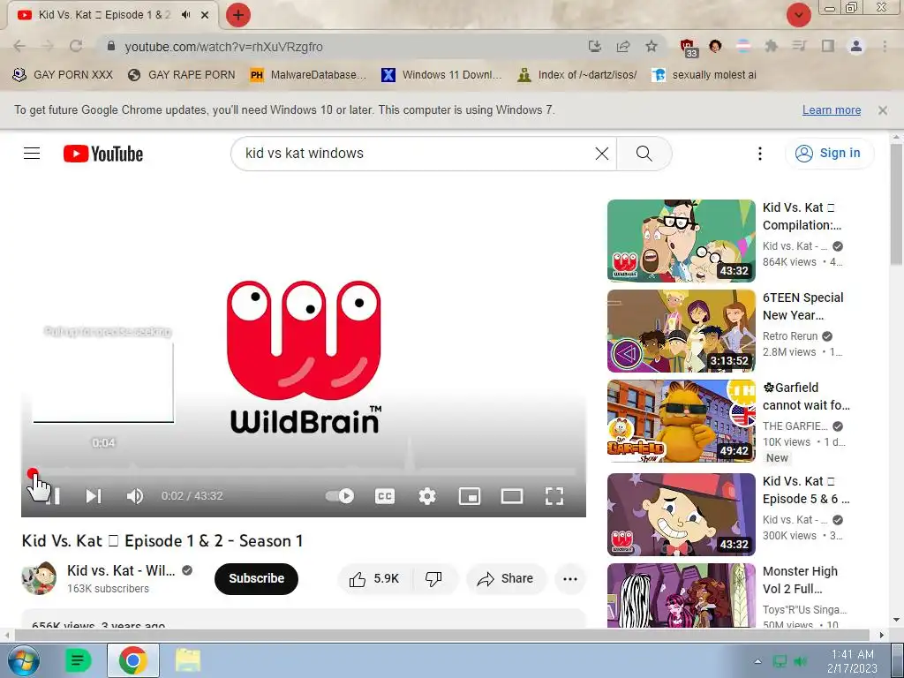This screenshot has height=678, width=904.
Task: Open uBlock extension showing 33
Action: [x=688, y=48]
